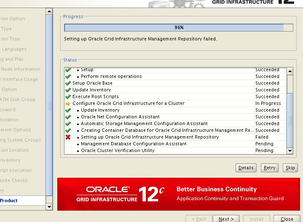The height and width of the screenshot is (222, 303).
Task: Click green checkmark beside Oracle Net Configuration Assistant
Action: tap(68, 117)
